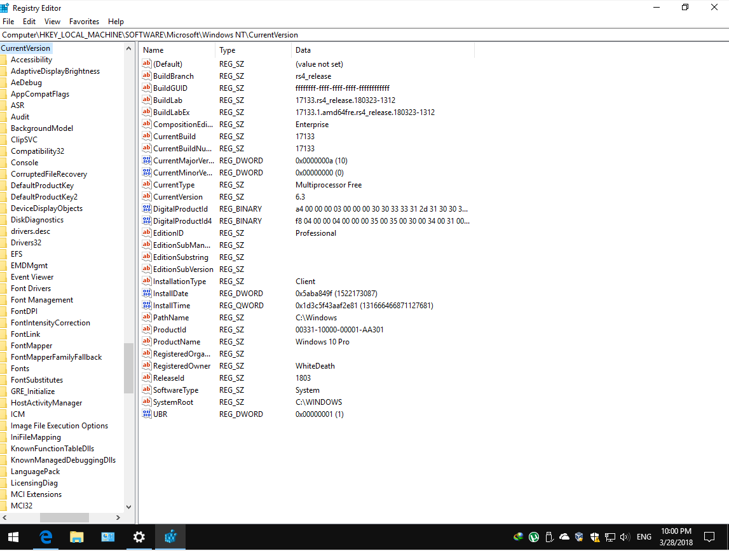This screenshot has width=729, height=551.
Task: Sort values by the Name column header
Action: point(177,50)
